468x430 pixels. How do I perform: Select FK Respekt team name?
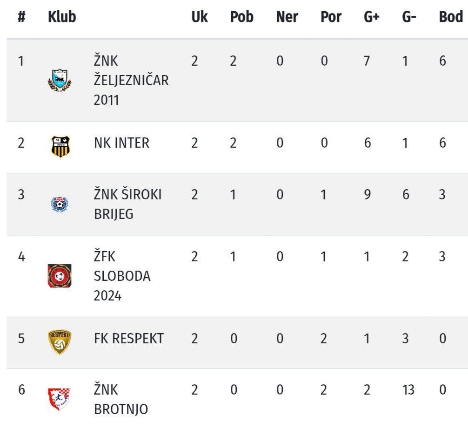click(129, 338)
